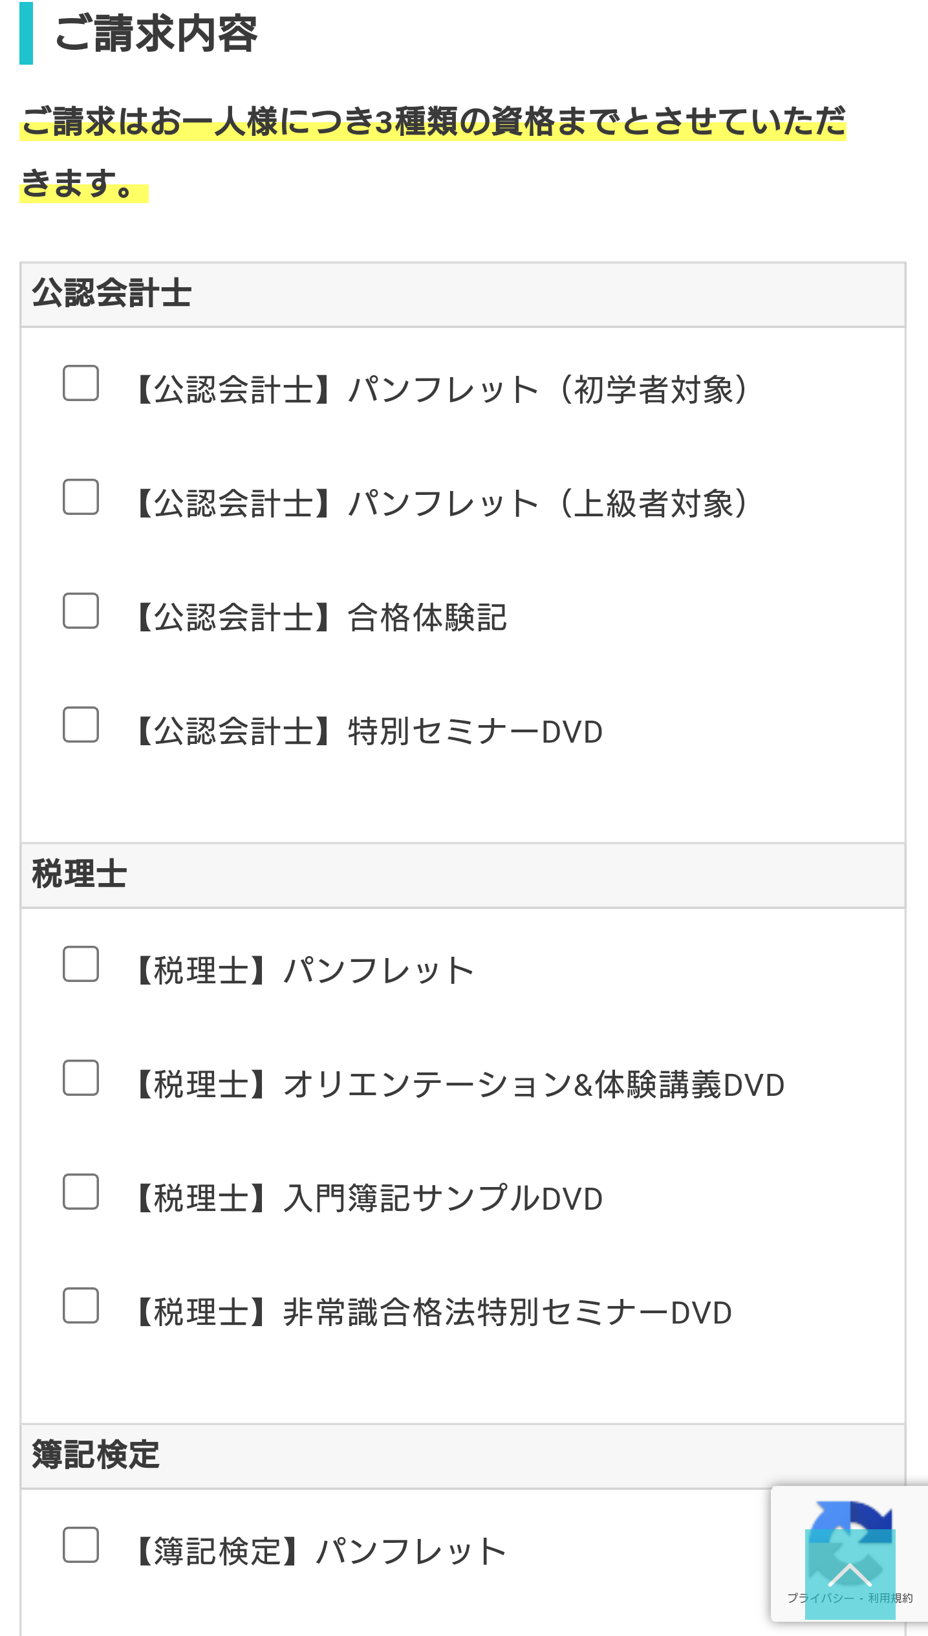
Task: Enable the 税理士 パンフレット checkbox
Action: point(81,964)
